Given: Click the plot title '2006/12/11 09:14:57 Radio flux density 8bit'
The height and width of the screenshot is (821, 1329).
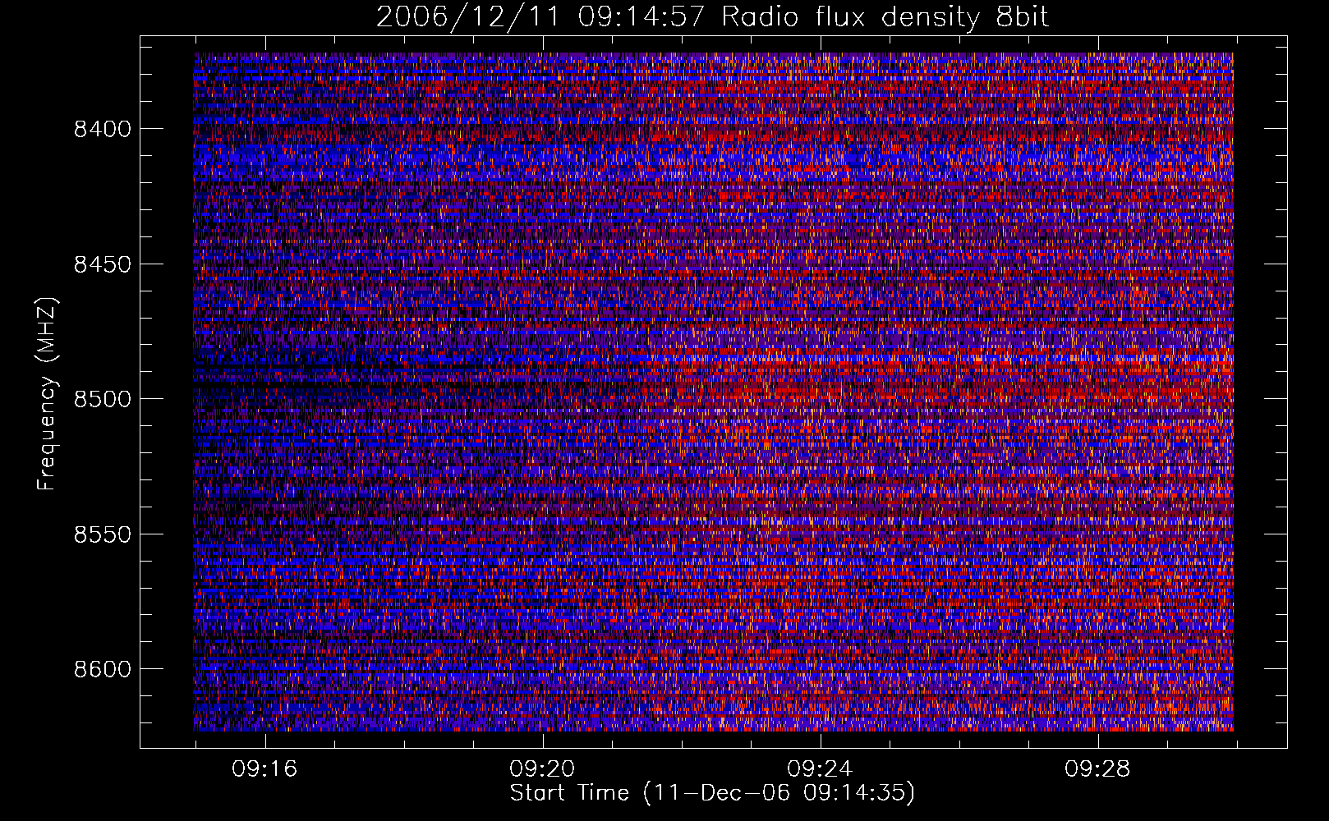Looking at the screenshot, I should click(x=712, y=17).
